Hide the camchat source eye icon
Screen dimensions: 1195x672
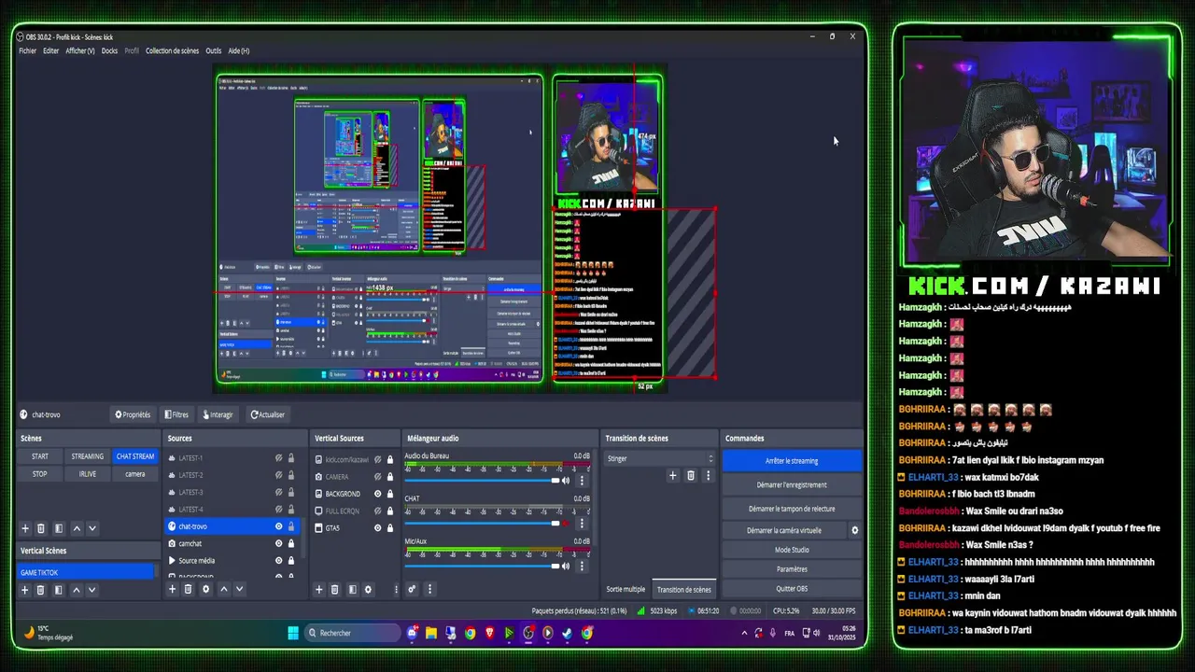point(278,543)
